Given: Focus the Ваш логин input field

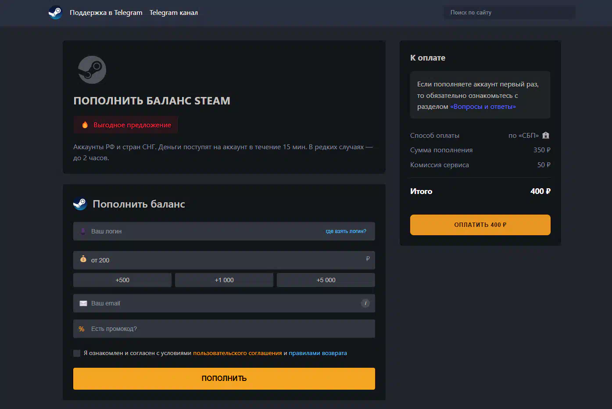Looking at the screenshot, I should pyautogui.click(x=224, y=231).
